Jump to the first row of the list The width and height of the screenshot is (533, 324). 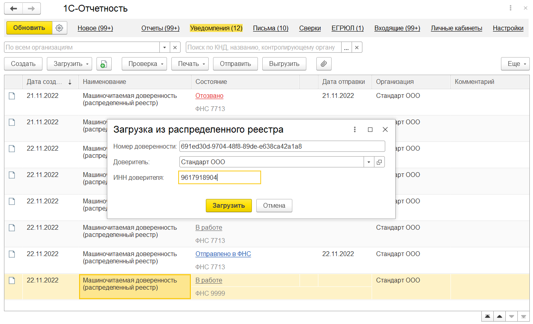487,316
